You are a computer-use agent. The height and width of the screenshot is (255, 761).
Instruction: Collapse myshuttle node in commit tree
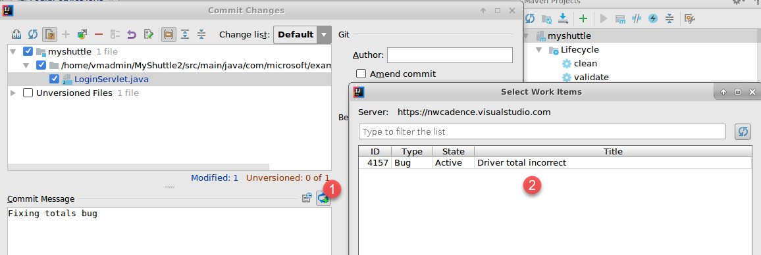coord(13,51)
